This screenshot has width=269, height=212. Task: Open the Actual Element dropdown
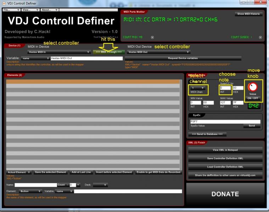(19, 172)
